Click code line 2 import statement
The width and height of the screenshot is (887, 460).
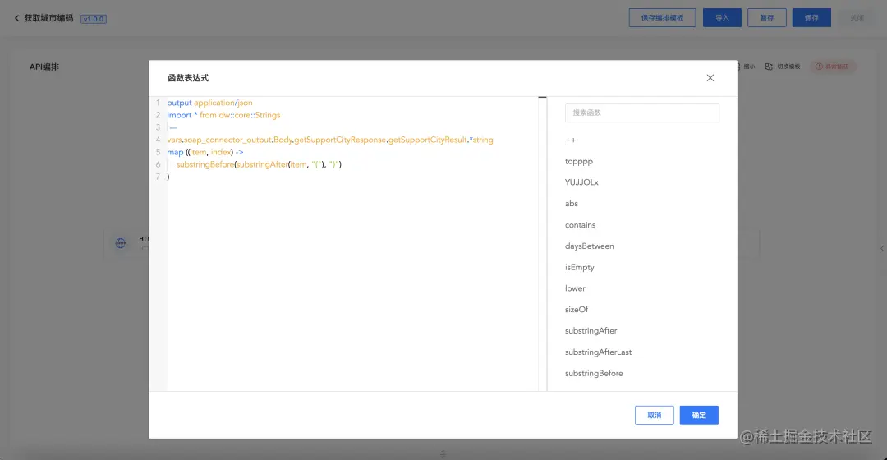point(223,115)
